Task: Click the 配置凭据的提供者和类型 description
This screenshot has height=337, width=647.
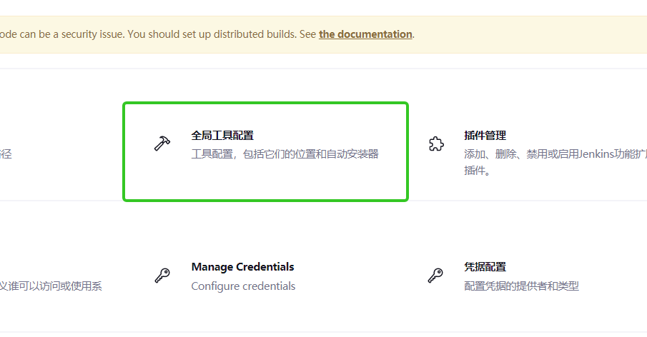Action: click(521, 286)
